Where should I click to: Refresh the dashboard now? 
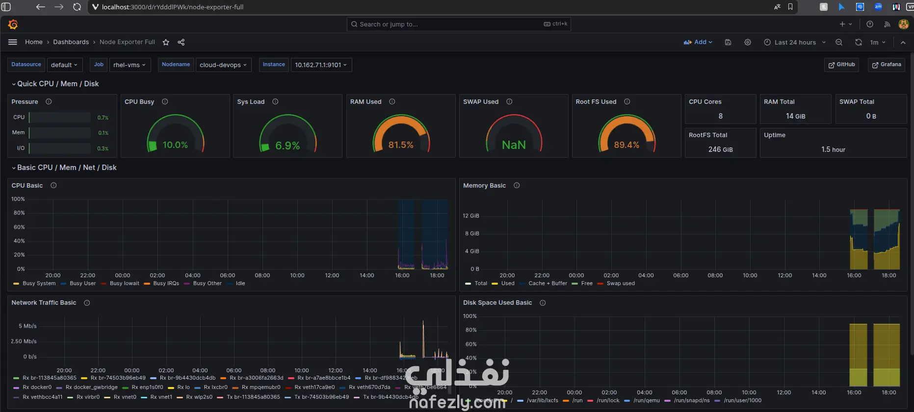tap(859, 42)
